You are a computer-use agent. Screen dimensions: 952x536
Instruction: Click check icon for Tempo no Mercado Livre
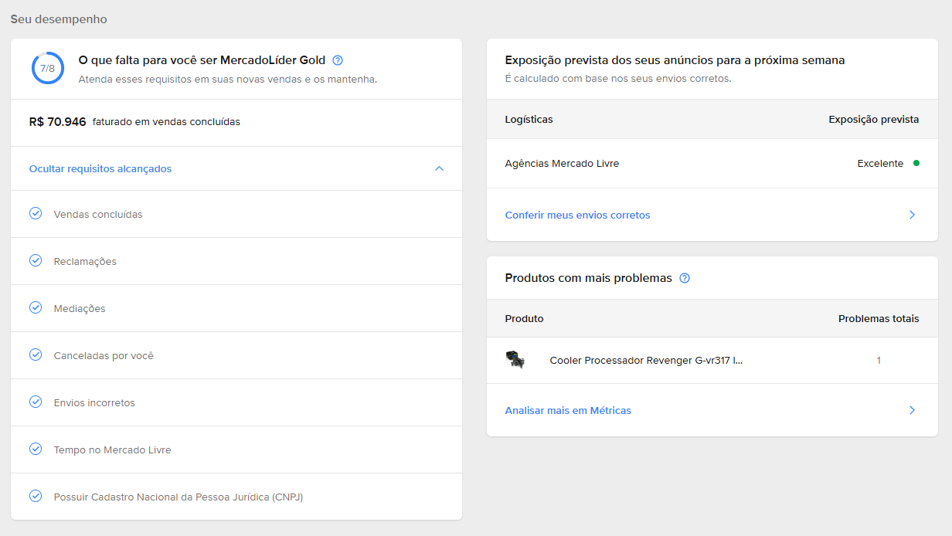pos(36,449)
